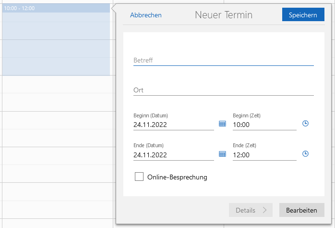Click the greyed-out Details button
The height and width of the screenshot is (228, 335).
coord(246,210)
